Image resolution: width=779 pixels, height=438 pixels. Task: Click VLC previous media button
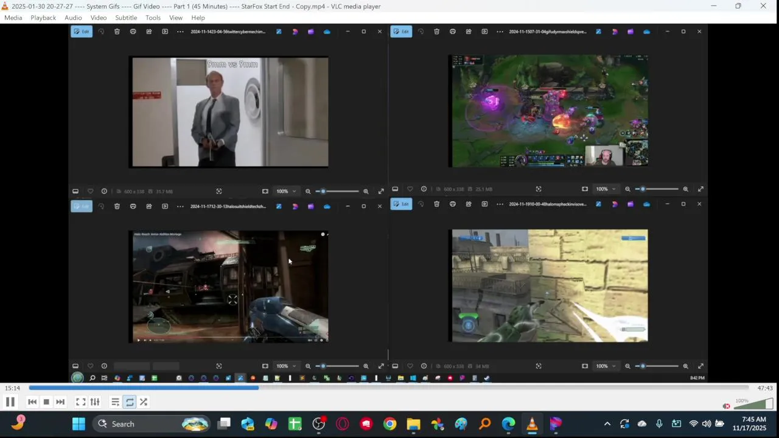pos(32,402)
